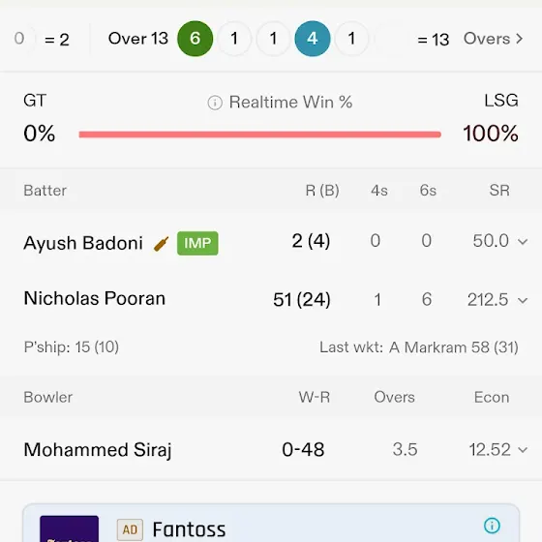The image size is (542, 542).
Task: Click the Realtime Win % info icon
Action: click(215, 103)
